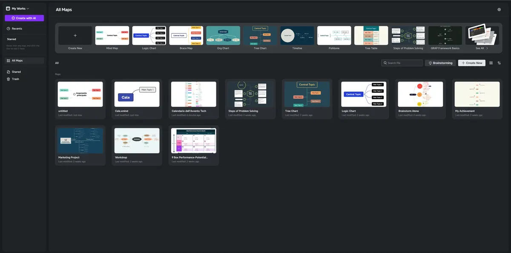Viewport: 511px width, 253px height.
Task: Select All Maps in the sidebar
Action: point(24,60)
